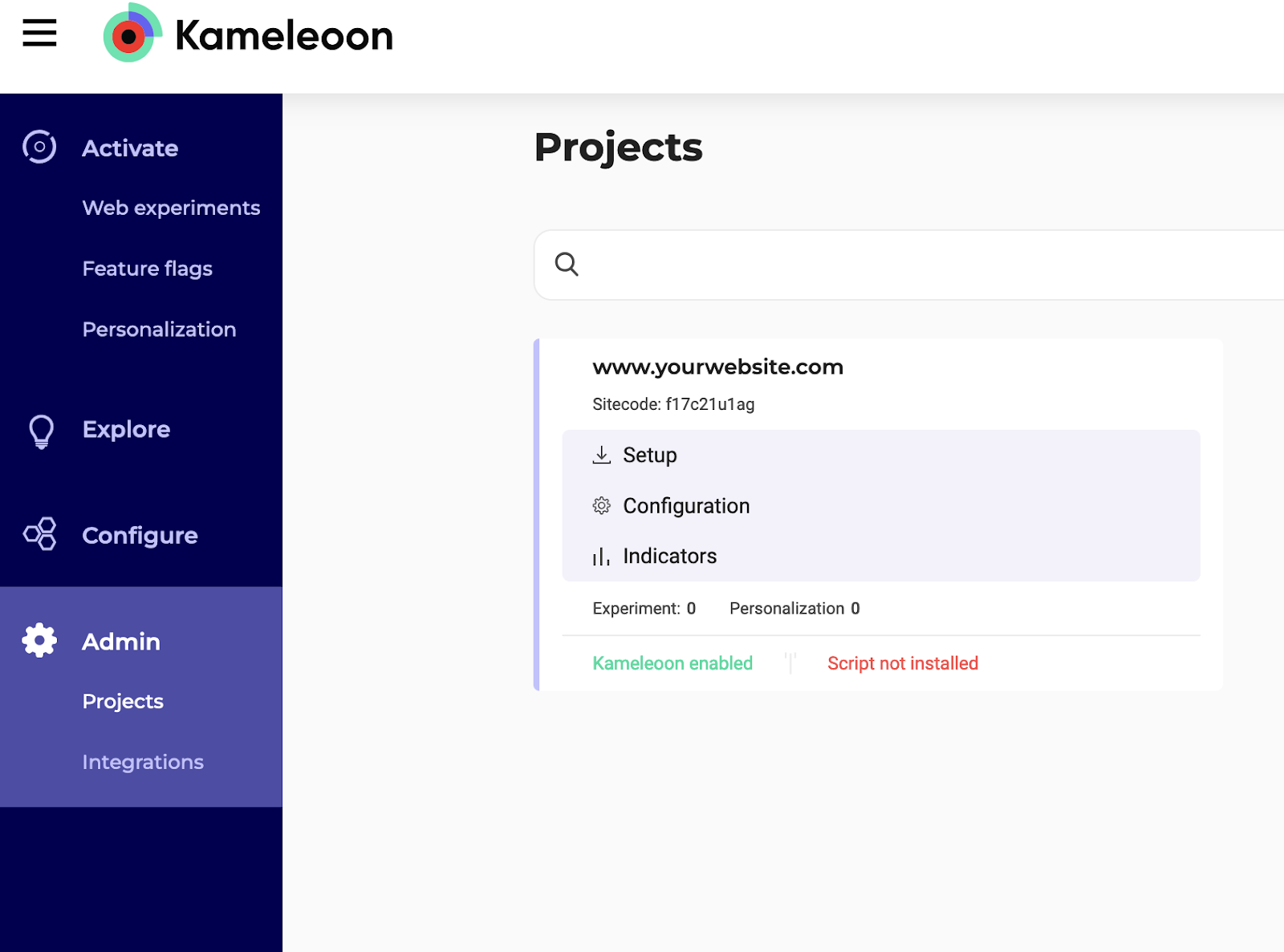Select Projects under Admin

(x=123, y=701)
